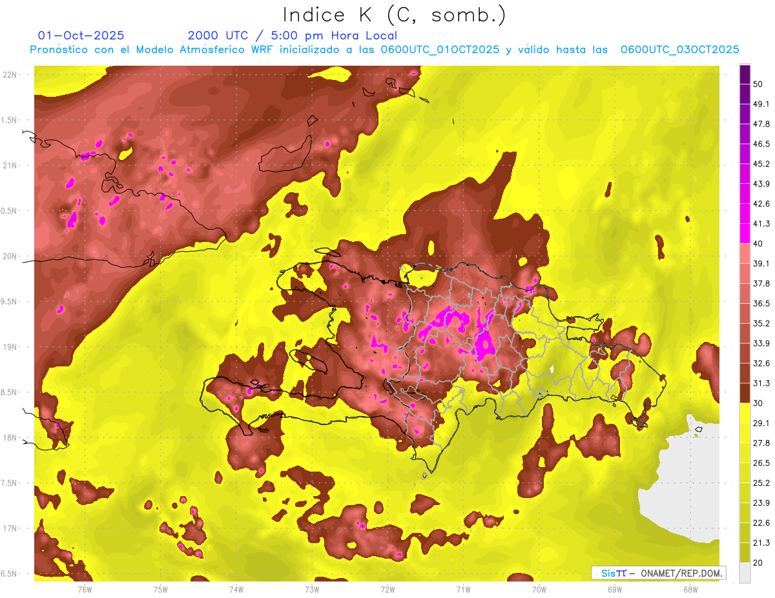Click the '39.1' colorbar label
The image size is (775, 598).
761,263
